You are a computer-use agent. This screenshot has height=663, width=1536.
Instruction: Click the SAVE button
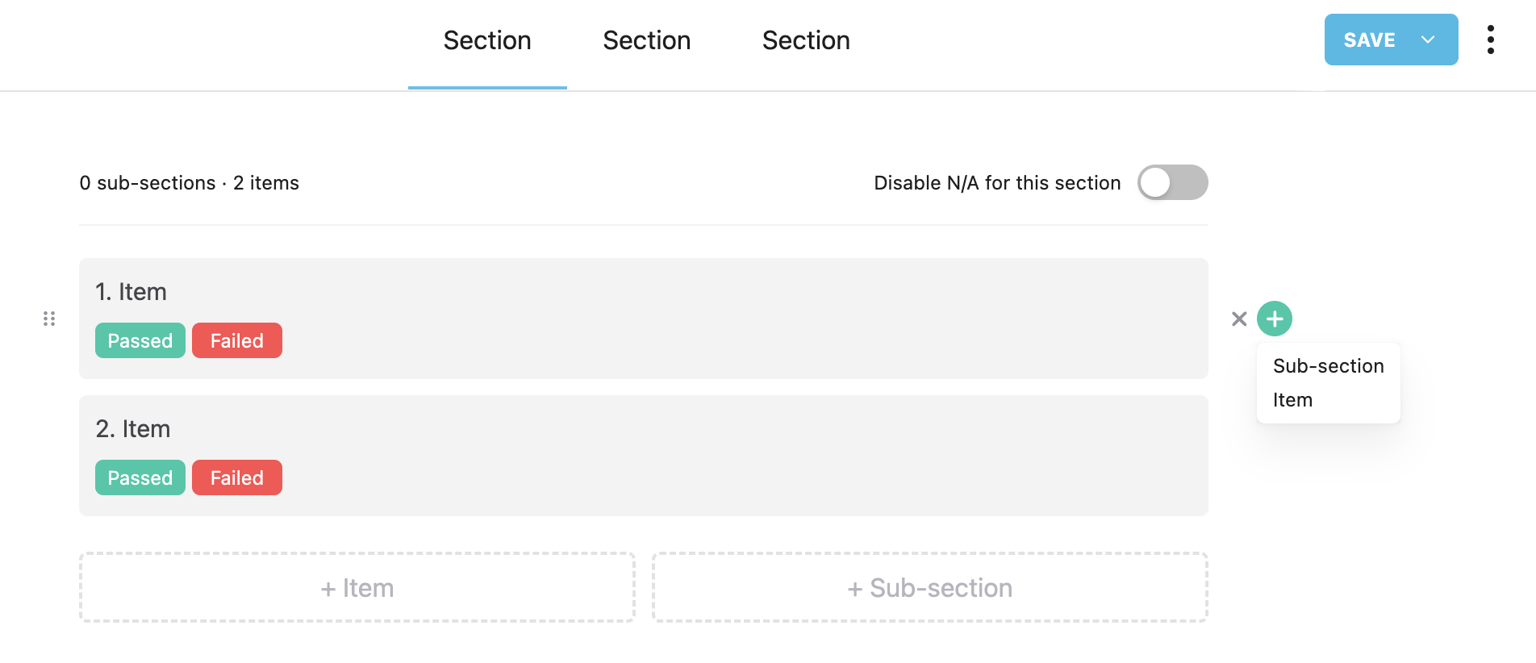coord(1369,40)
